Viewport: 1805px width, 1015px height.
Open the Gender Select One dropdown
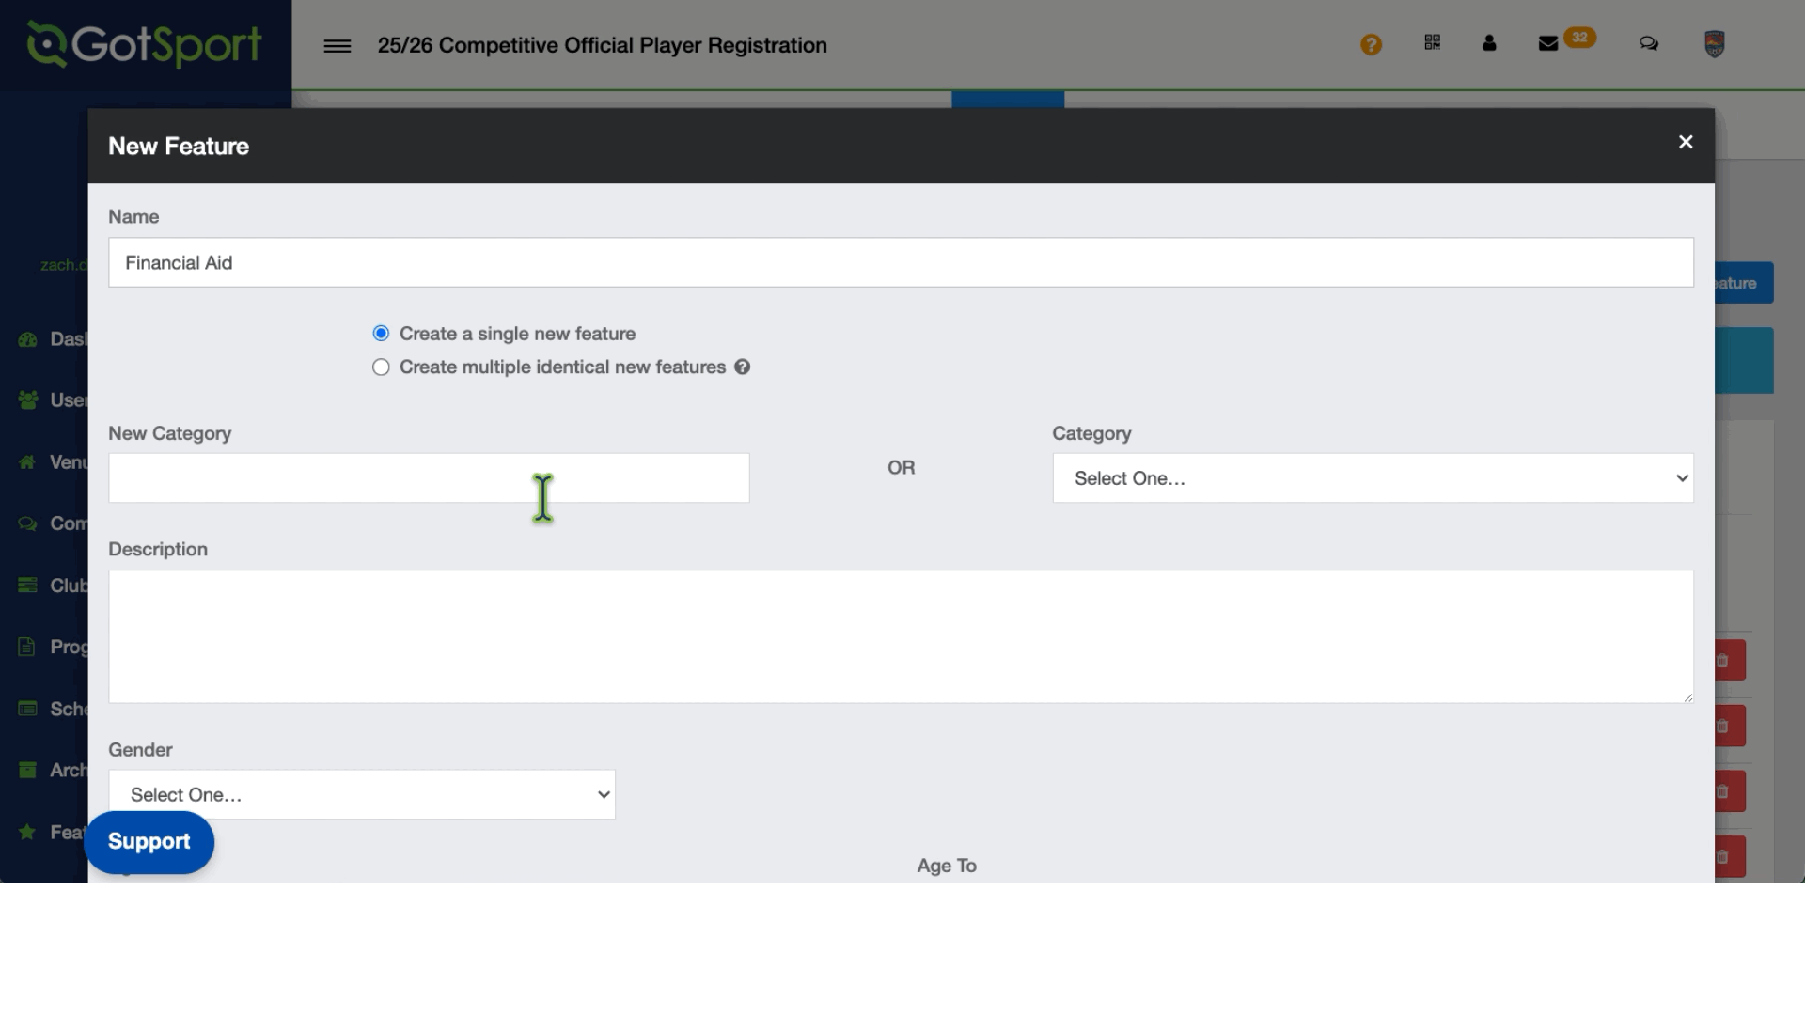click(x=362, y=795)
